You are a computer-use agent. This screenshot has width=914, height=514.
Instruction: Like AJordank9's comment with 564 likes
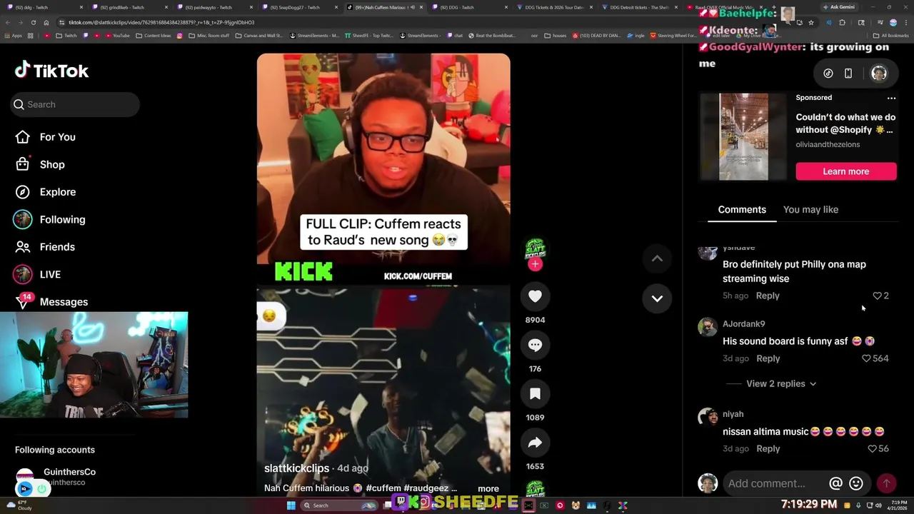(x=866, y=358)
